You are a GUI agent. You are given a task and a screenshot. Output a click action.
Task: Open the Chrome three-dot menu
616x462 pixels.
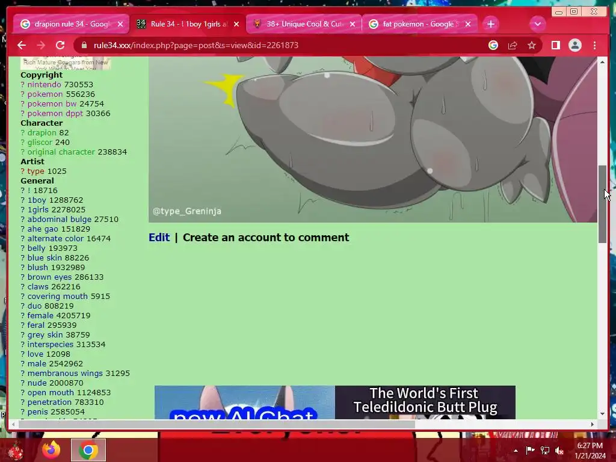click(594, 45)
